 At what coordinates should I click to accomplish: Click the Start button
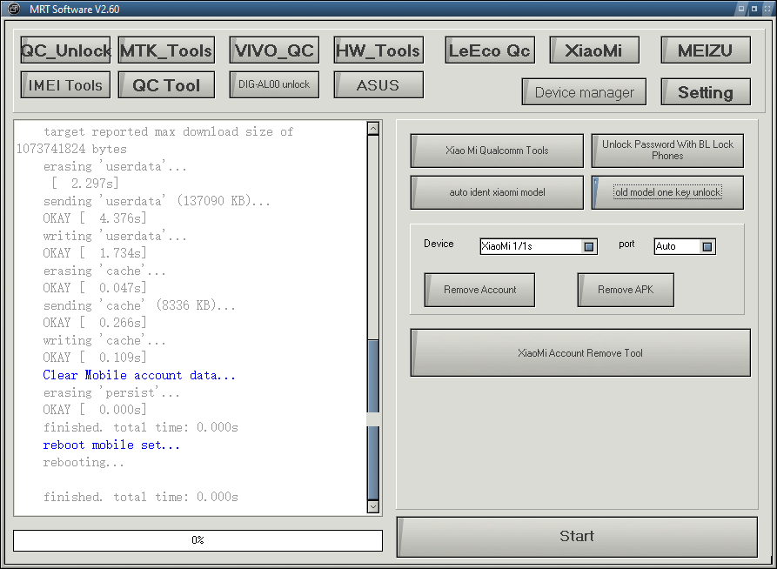(577, 537)
